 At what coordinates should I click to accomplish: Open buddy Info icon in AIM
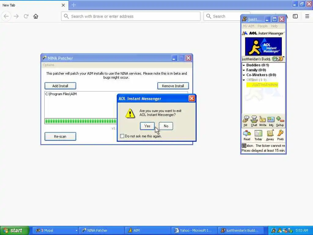click(x=271, y=121)
